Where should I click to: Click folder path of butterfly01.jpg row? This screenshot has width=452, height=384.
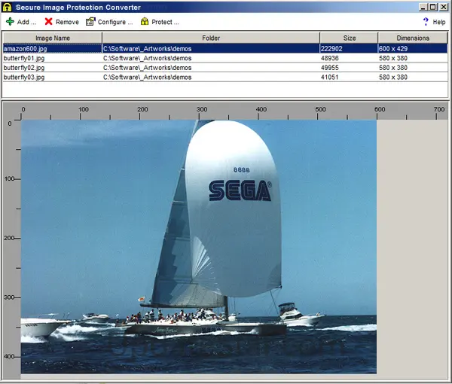click(147, 58)
